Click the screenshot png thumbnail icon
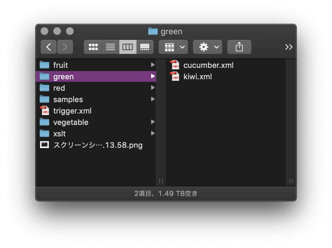The width and height of the screenshot is (332, 248). pos(44,145)
